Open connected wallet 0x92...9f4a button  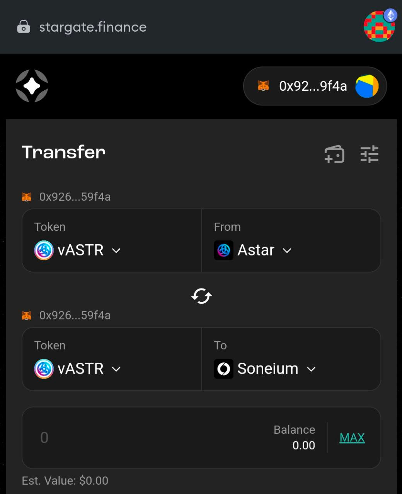click(315, 86)
